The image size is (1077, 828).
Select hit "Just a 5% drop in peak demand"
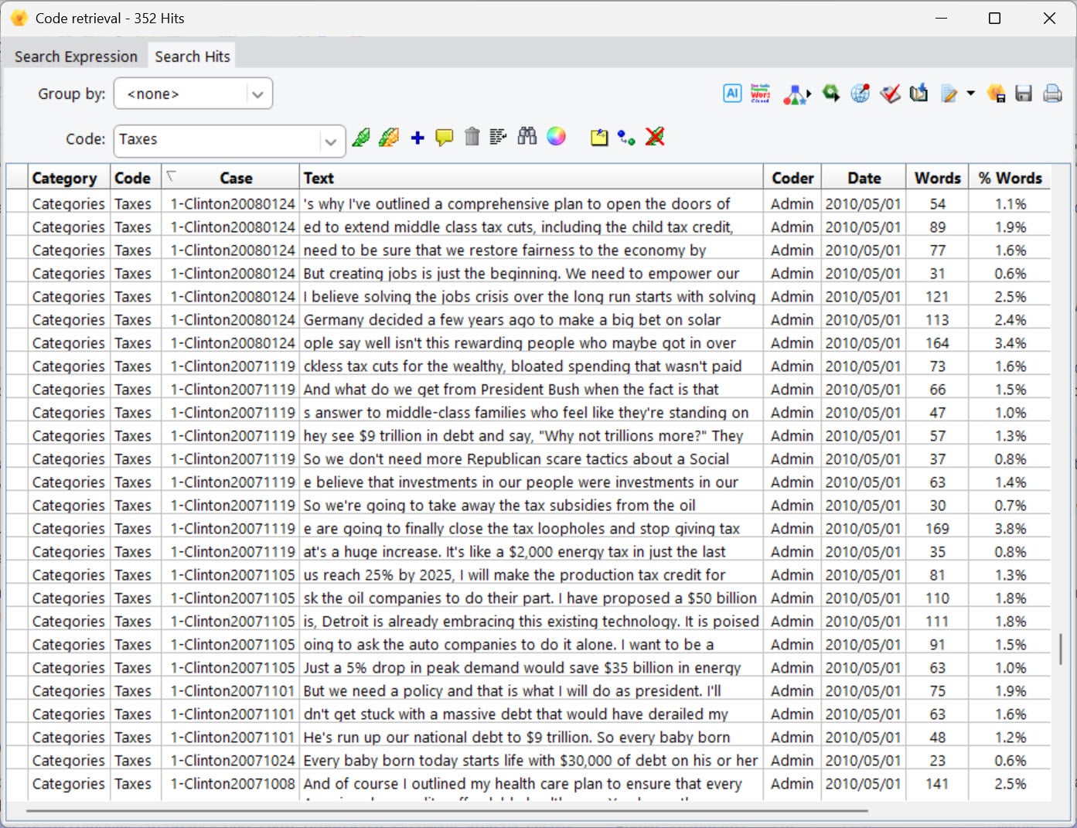coord(530,667)
